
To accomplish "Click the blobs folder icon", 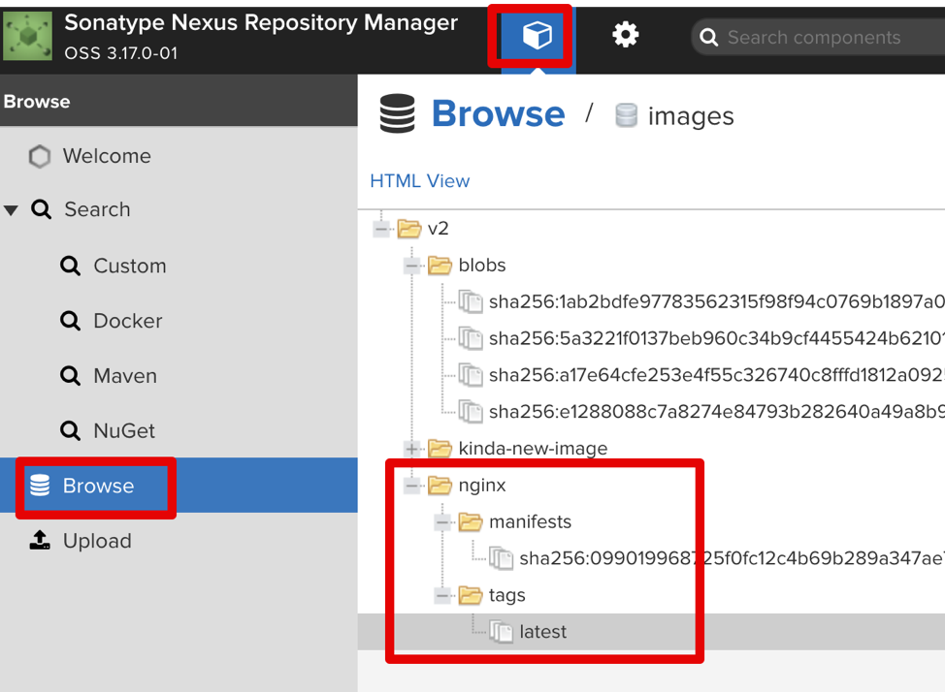I will [440, 266].
